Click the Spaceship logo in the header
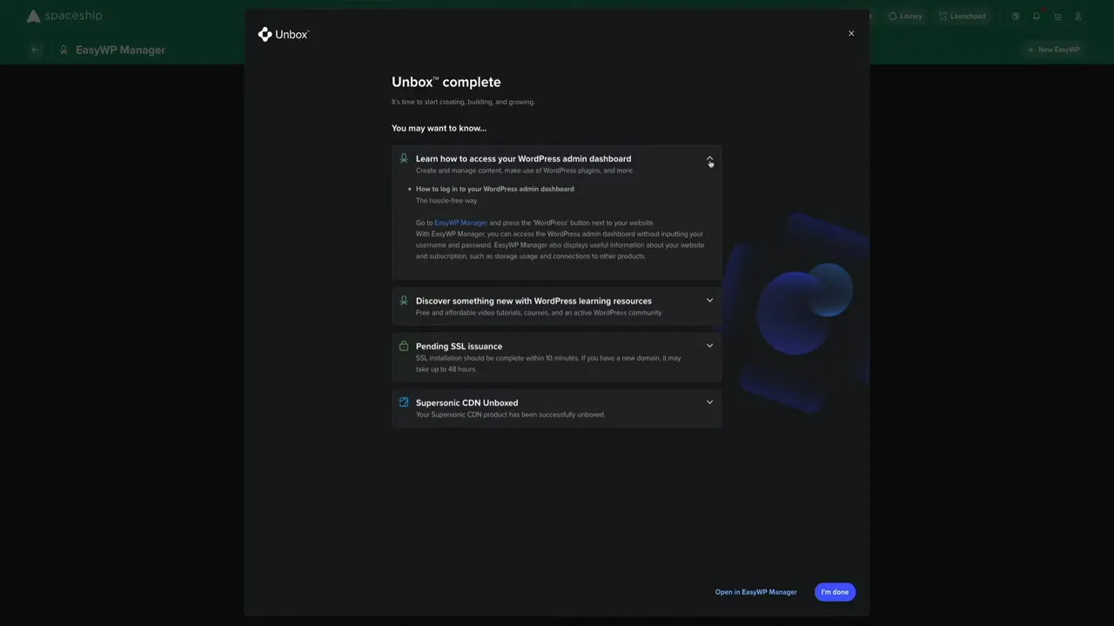1114x626 pixels. (x=64, y=16)
